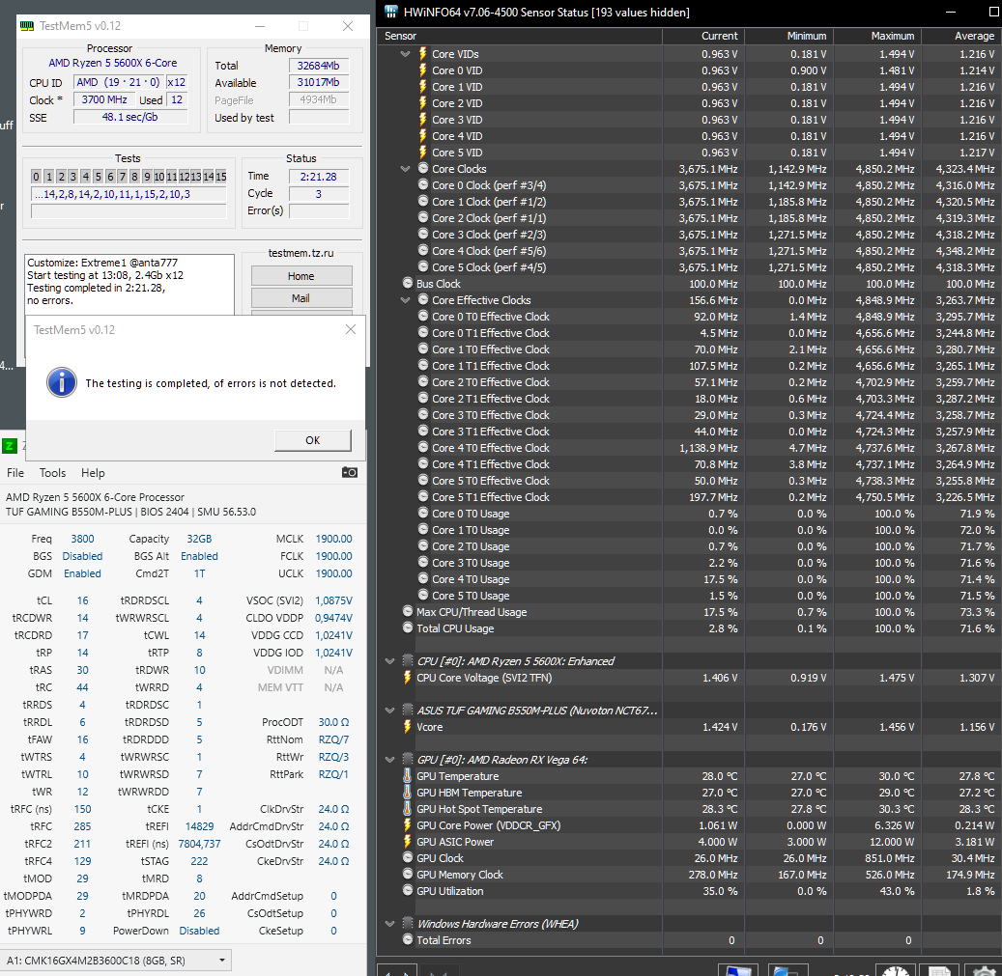Click the lightning icon beside Vcore
The width and height of the screenshot is (1002, 976).
pos(407,726)
